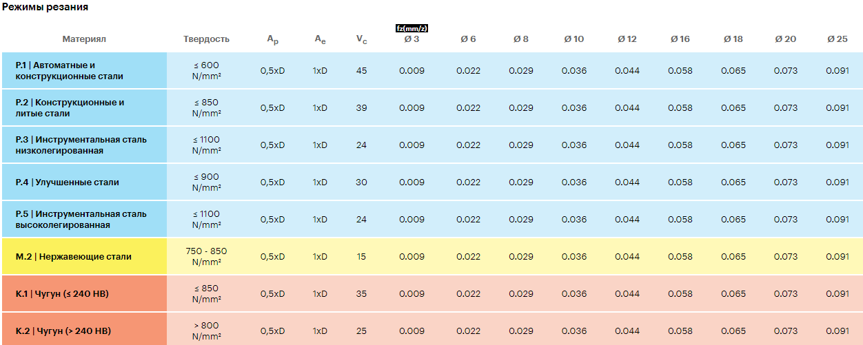Click Vc value 45 in P.1 row
The height and width of the screenshot is (345, 863).
coord(362,71)
